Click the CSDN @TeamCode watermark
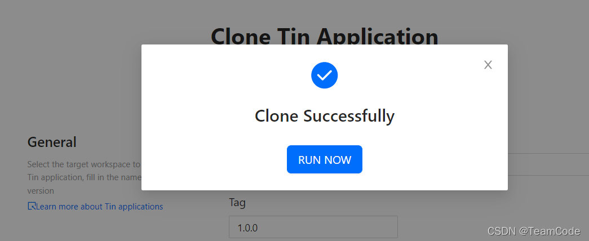Screen dimensions: 589x241 533,231
